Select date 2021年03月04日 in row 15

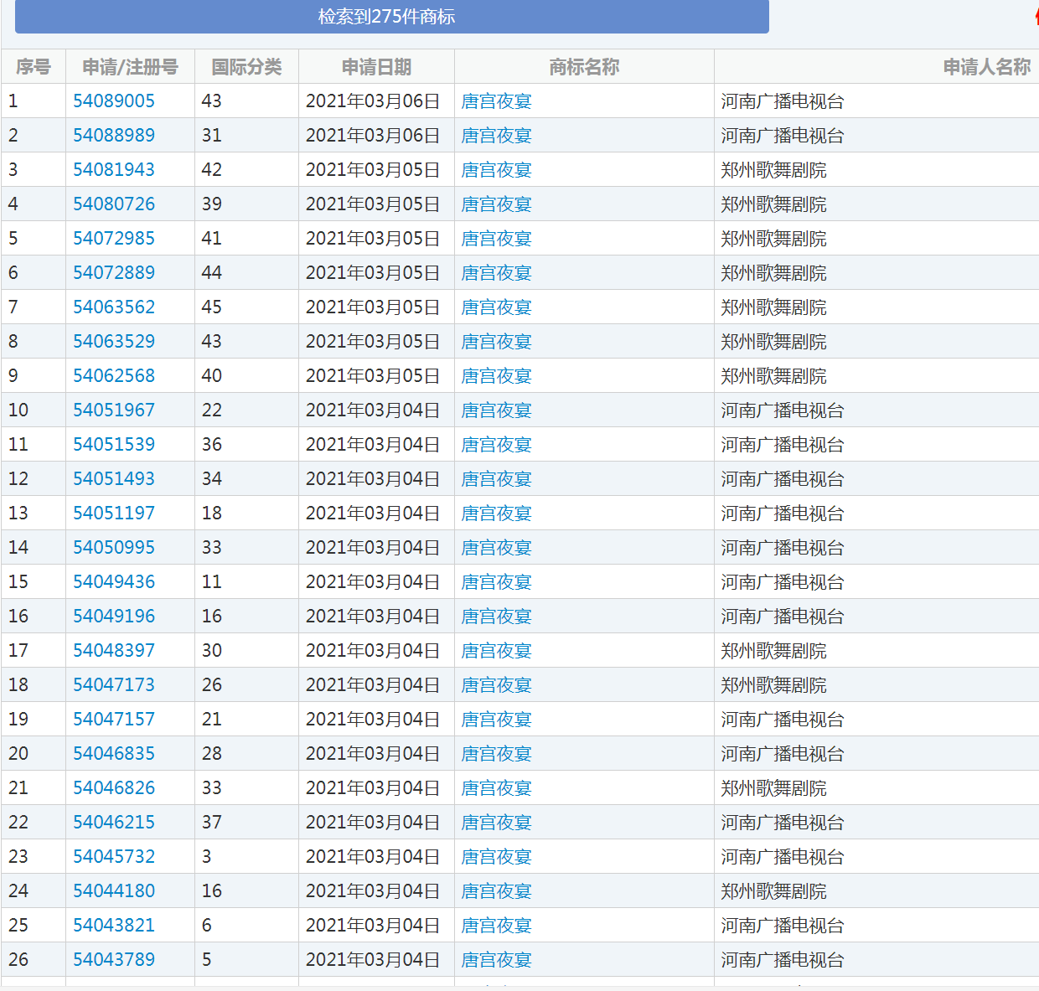point(373,582)
